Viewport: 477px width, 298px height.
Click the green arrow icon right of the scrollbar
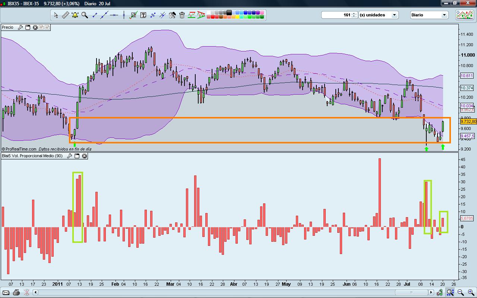click(440, 292)
